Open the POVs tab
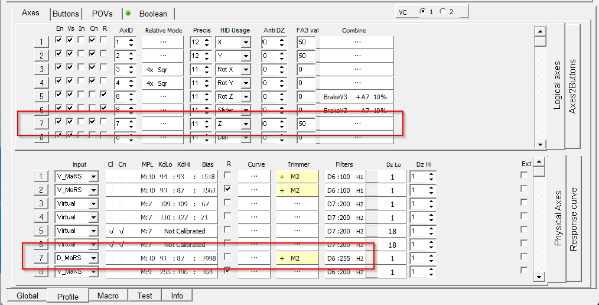This screenshot has height=305, width=599. (x=102, y=14)
